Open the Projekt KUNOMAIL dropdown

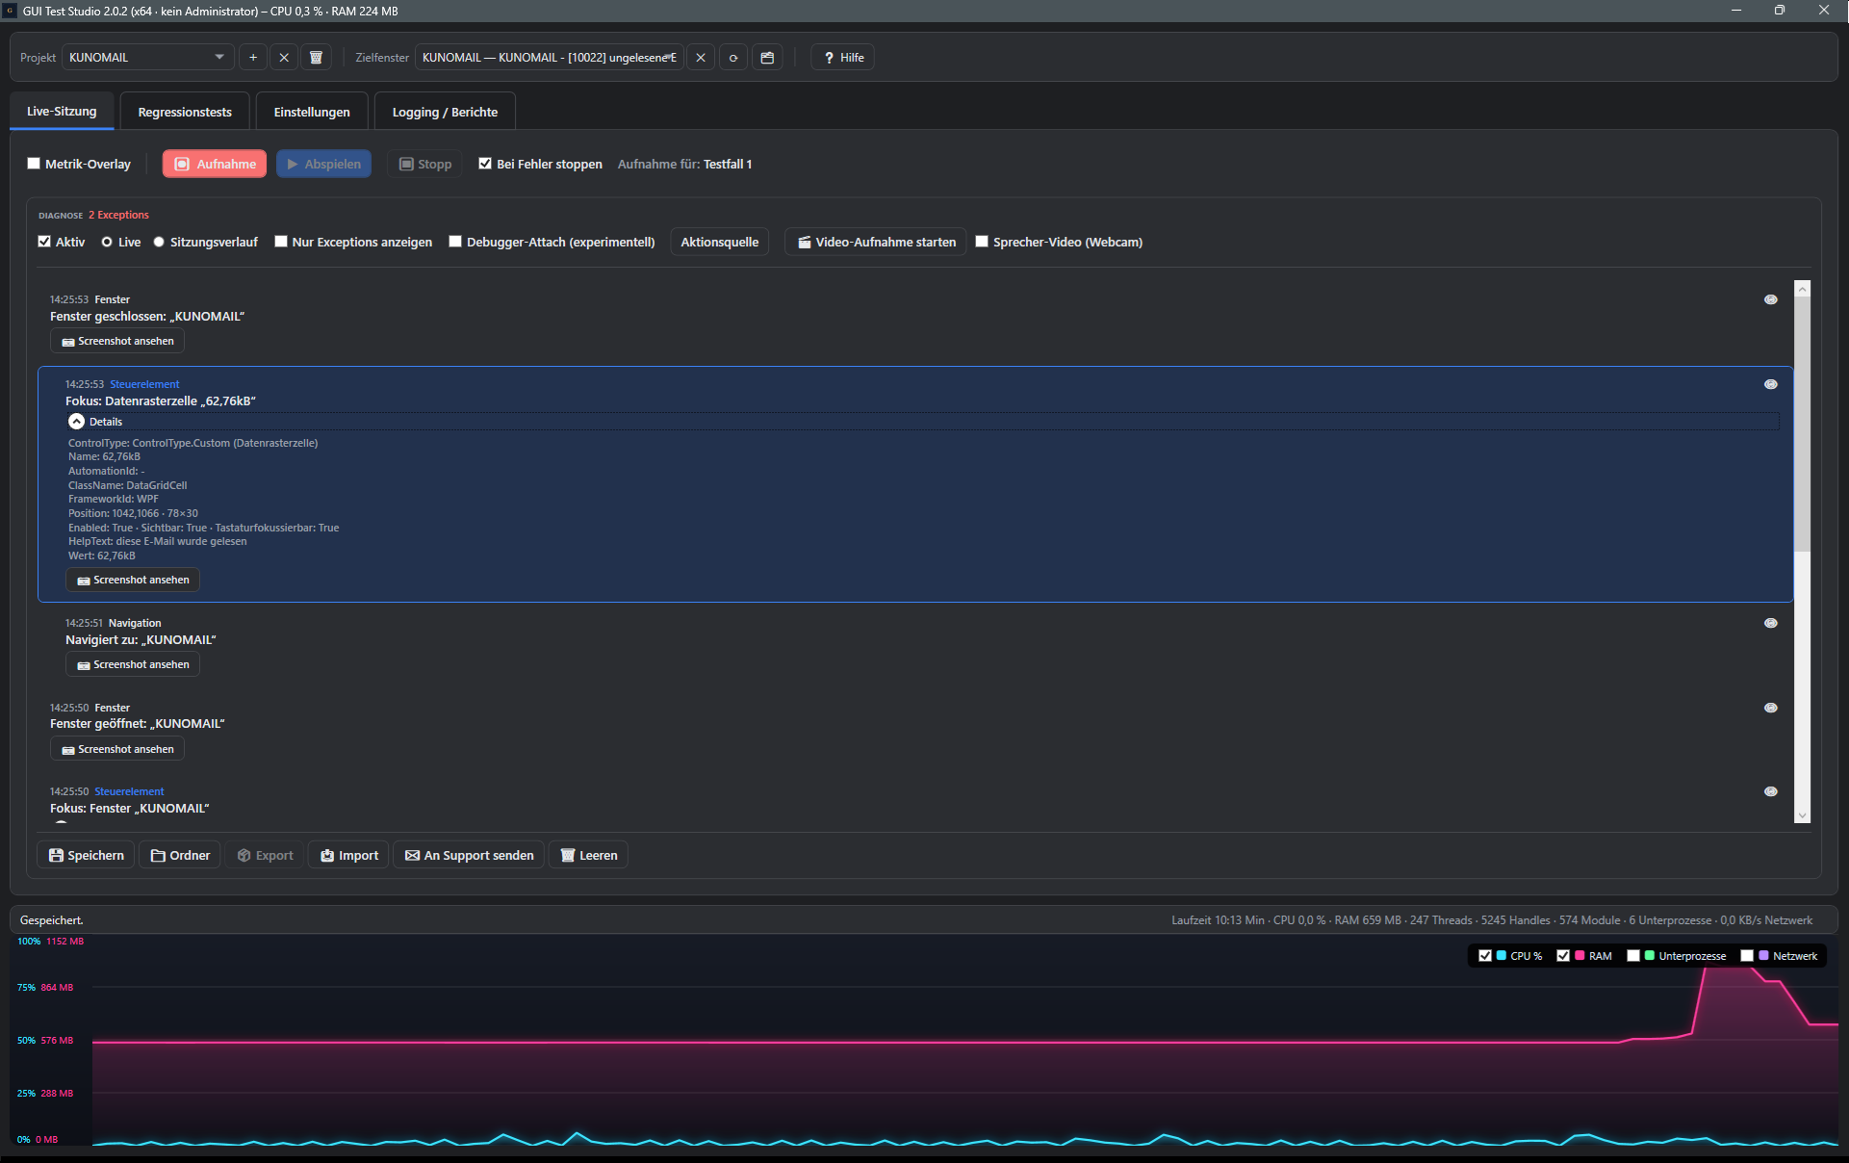click(x=147, y=58)
